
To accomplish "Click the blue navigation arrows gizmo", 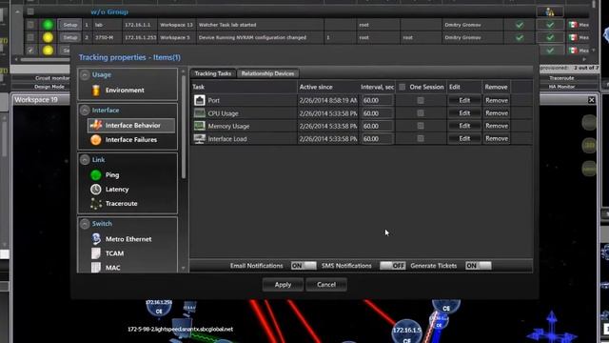I will point(552,329).
